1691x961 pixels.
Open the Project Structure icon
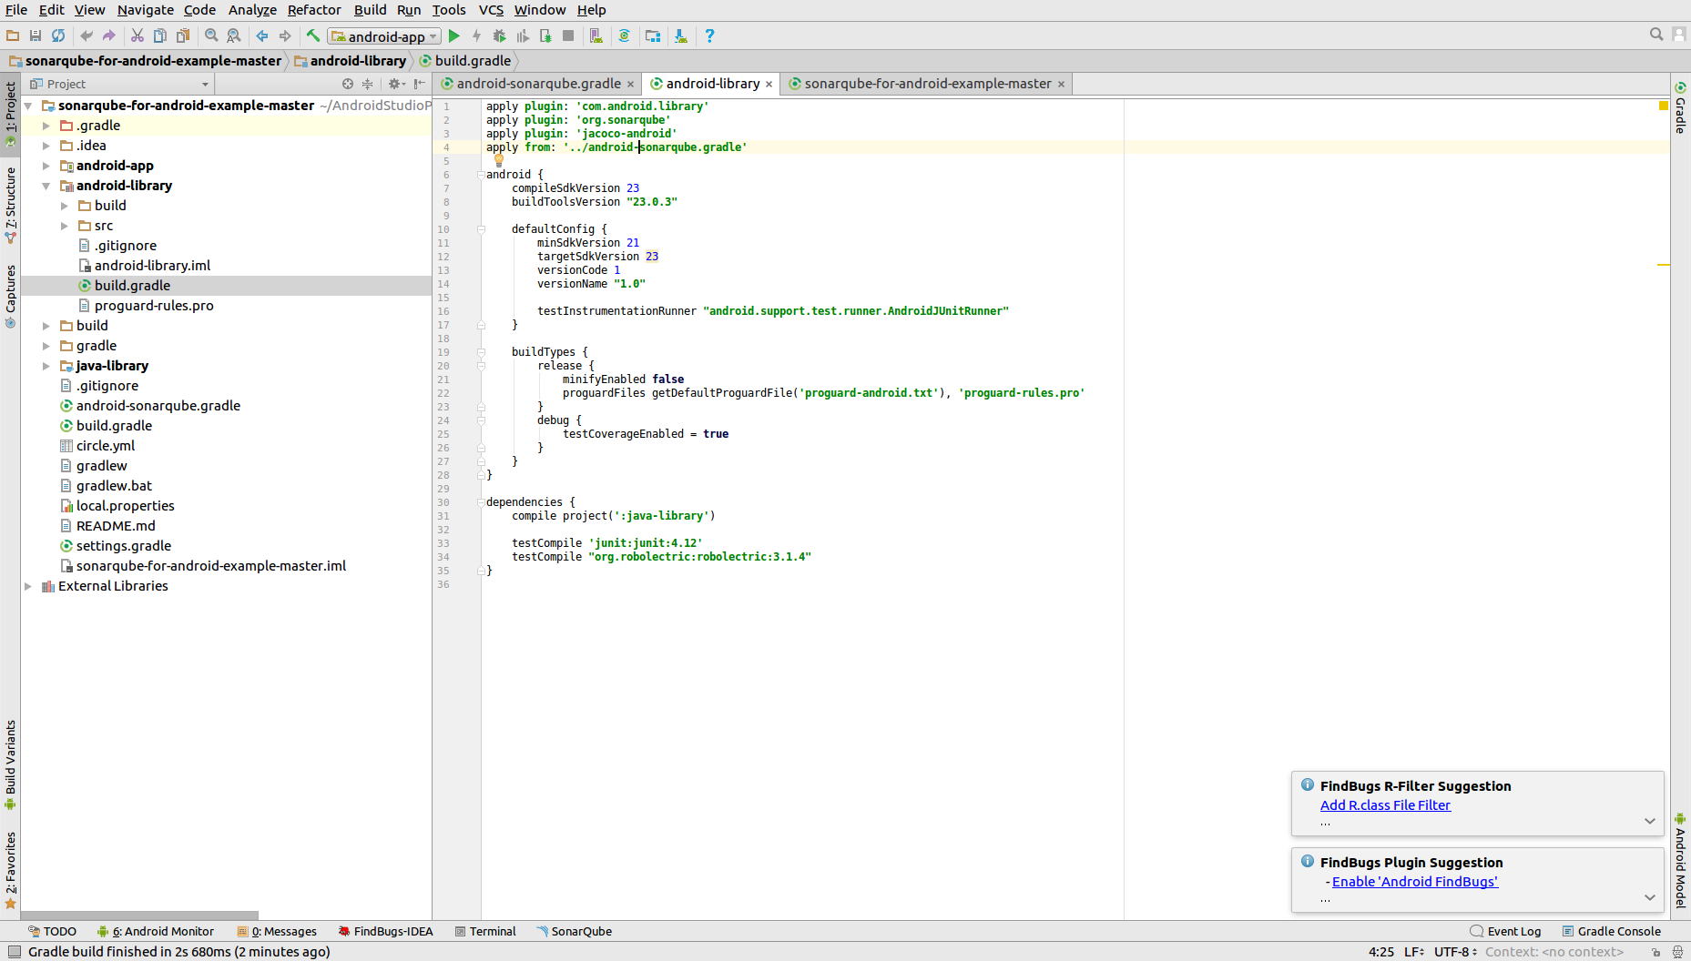pyautogui.click(x=653, y=35)
